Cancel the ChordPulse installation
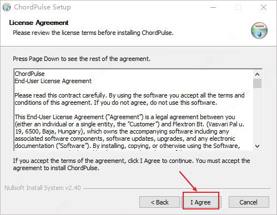 [249, 202]
